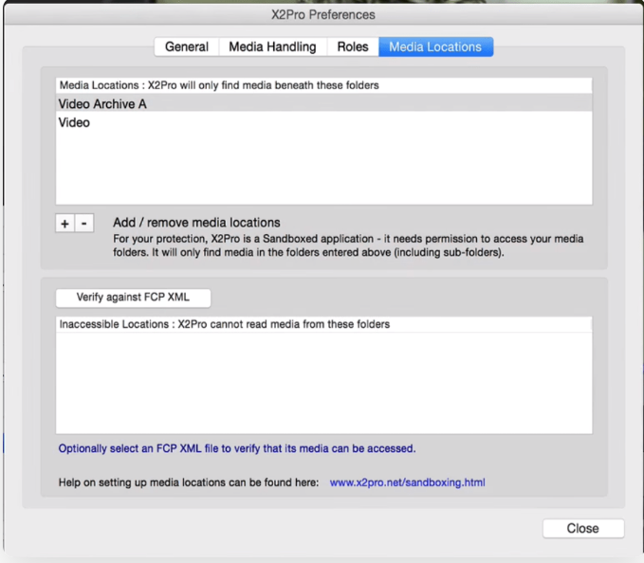Select the Video folder row

324,122
